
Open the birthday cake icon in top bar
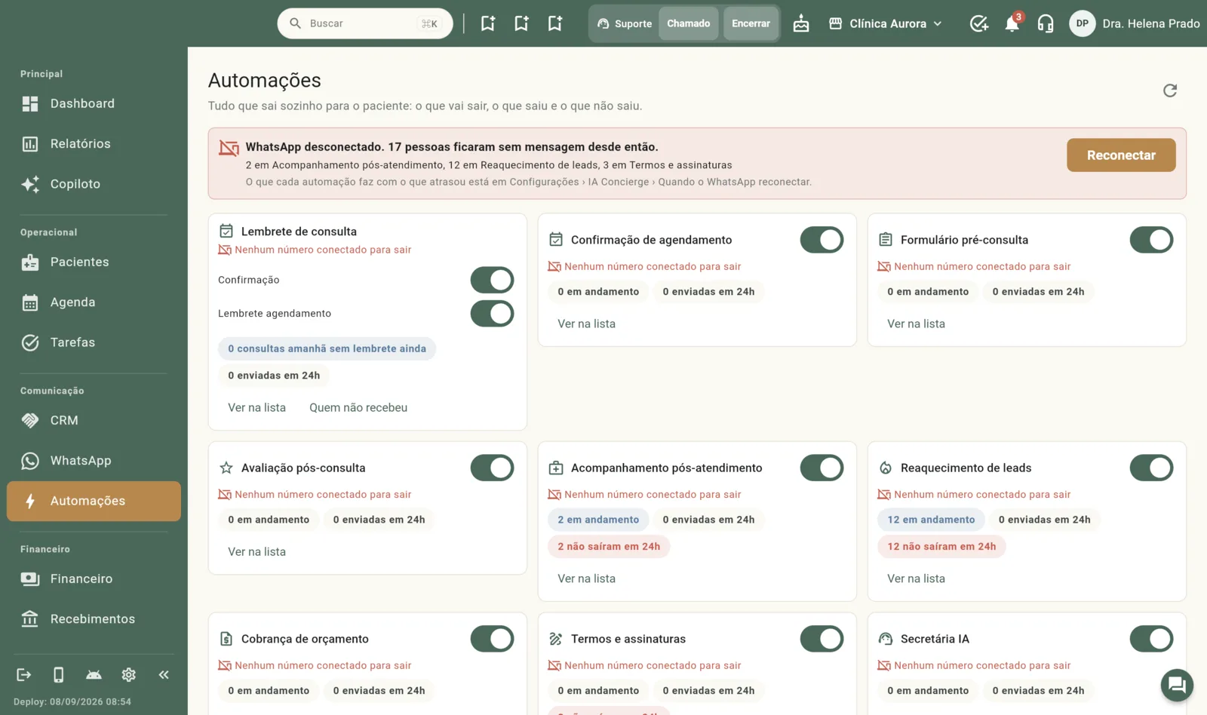pyautogui.click(x=801, y=23)
